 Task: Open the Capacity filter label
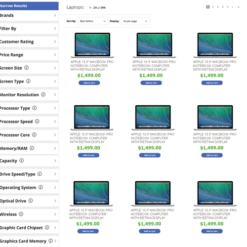(8, 161)
